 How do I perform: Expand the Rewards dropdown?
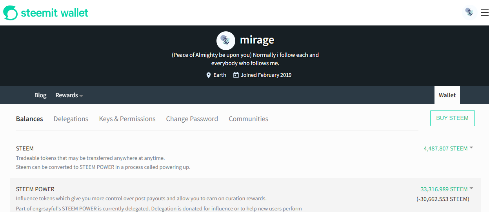pyautogui.click(x=69, y=95)
